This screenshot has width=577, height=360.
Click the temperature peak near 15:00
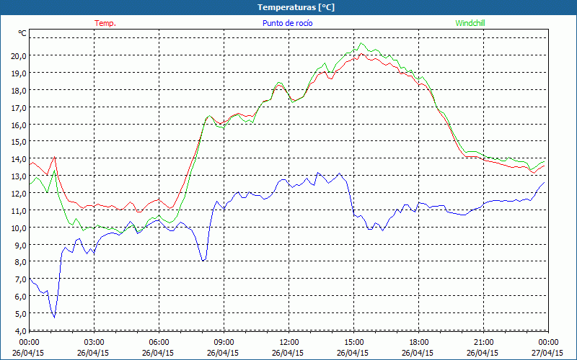coord(361,53)
